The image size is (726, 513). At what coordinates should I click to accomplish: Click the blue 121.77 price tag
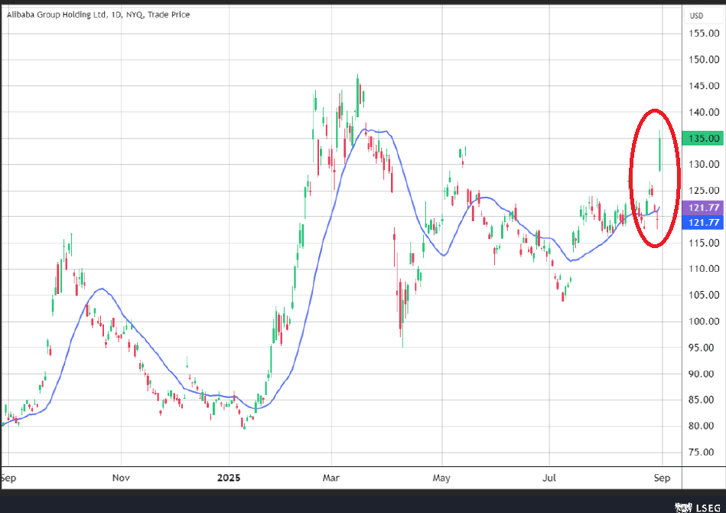point(703,222)
